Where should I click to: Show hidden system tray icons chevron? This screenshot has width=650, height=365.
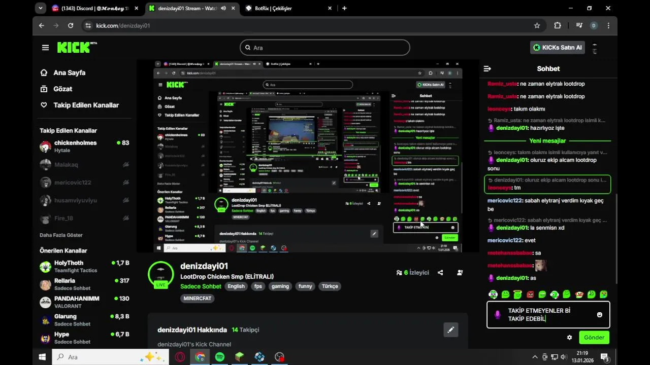[x=535, y=357]
